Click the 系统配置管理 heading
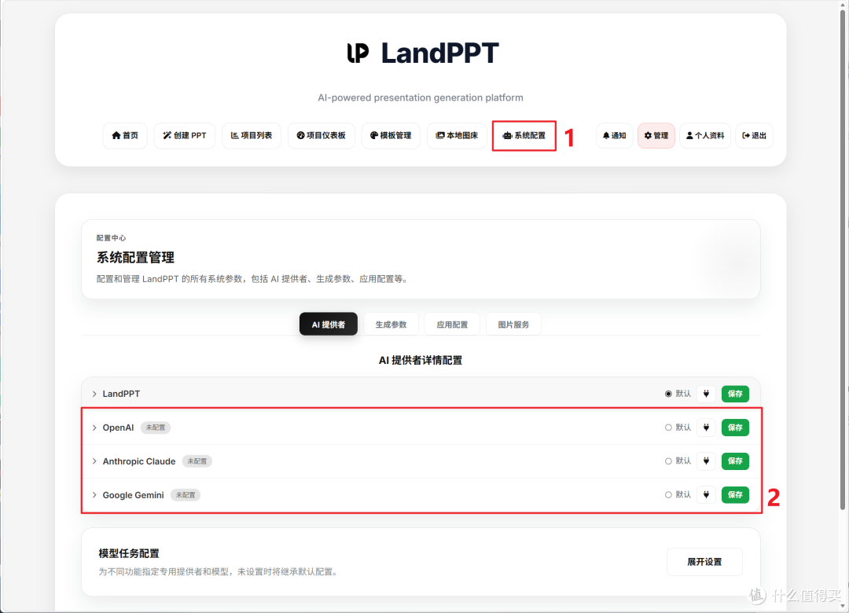Image resolution: width=849 pixels, height=613 pixels. coord(135,257)
